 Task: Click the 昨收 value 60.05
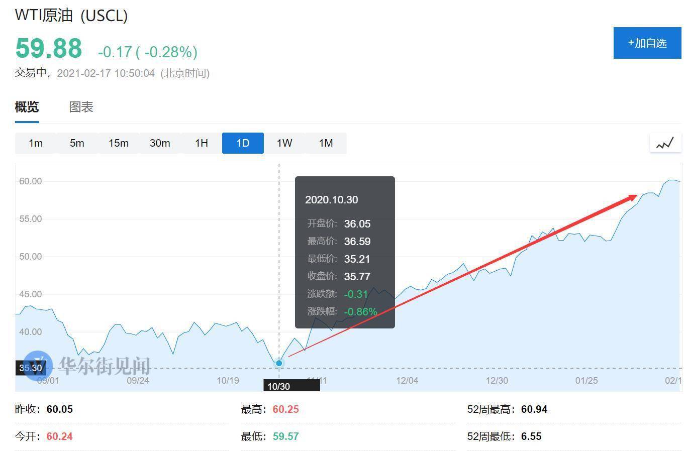pos(60,409)
